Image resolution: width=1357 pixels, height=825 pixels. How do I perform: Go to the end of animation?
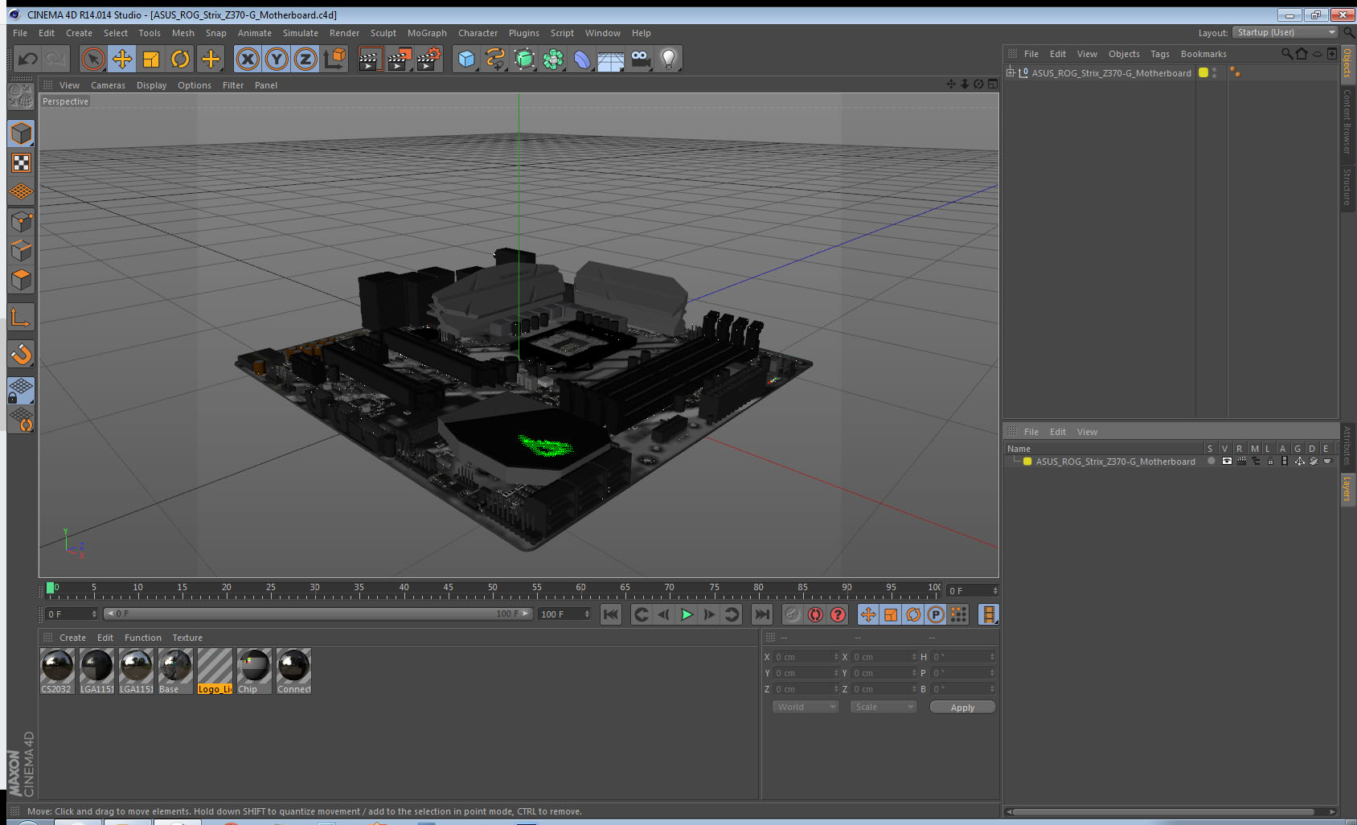[x=761, y=614]
